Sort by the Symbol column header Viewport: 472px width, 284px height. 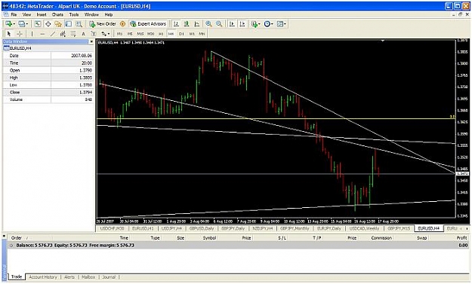click(209, 238)
